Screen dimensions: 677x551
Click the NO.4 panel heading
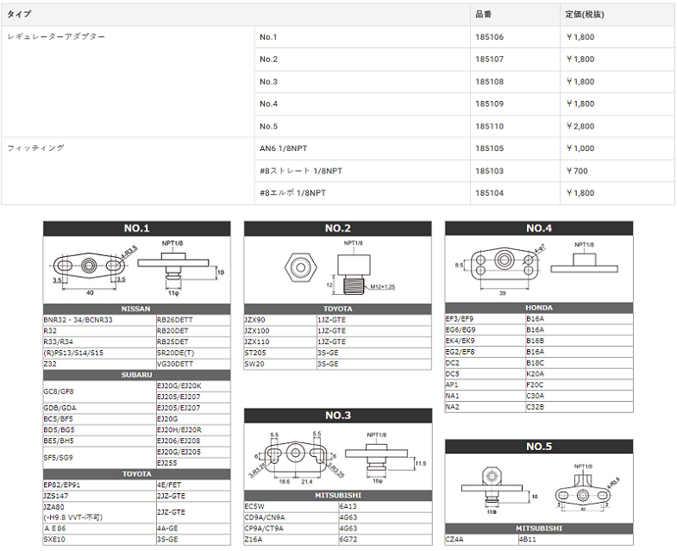pyautogui.click(x=539, y=228)
